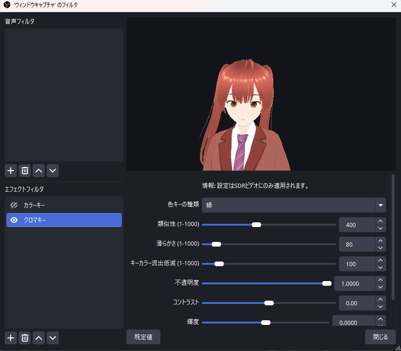Click the 輝度 field showing 0.0000
The image size is (401, 351).
click(354, 321)
